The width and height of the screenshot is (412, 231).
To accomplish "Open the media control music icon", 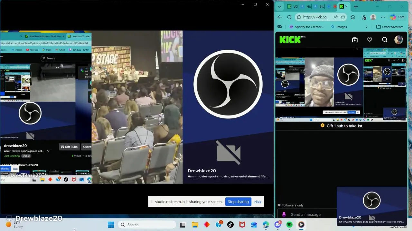I will click(364, 17).
